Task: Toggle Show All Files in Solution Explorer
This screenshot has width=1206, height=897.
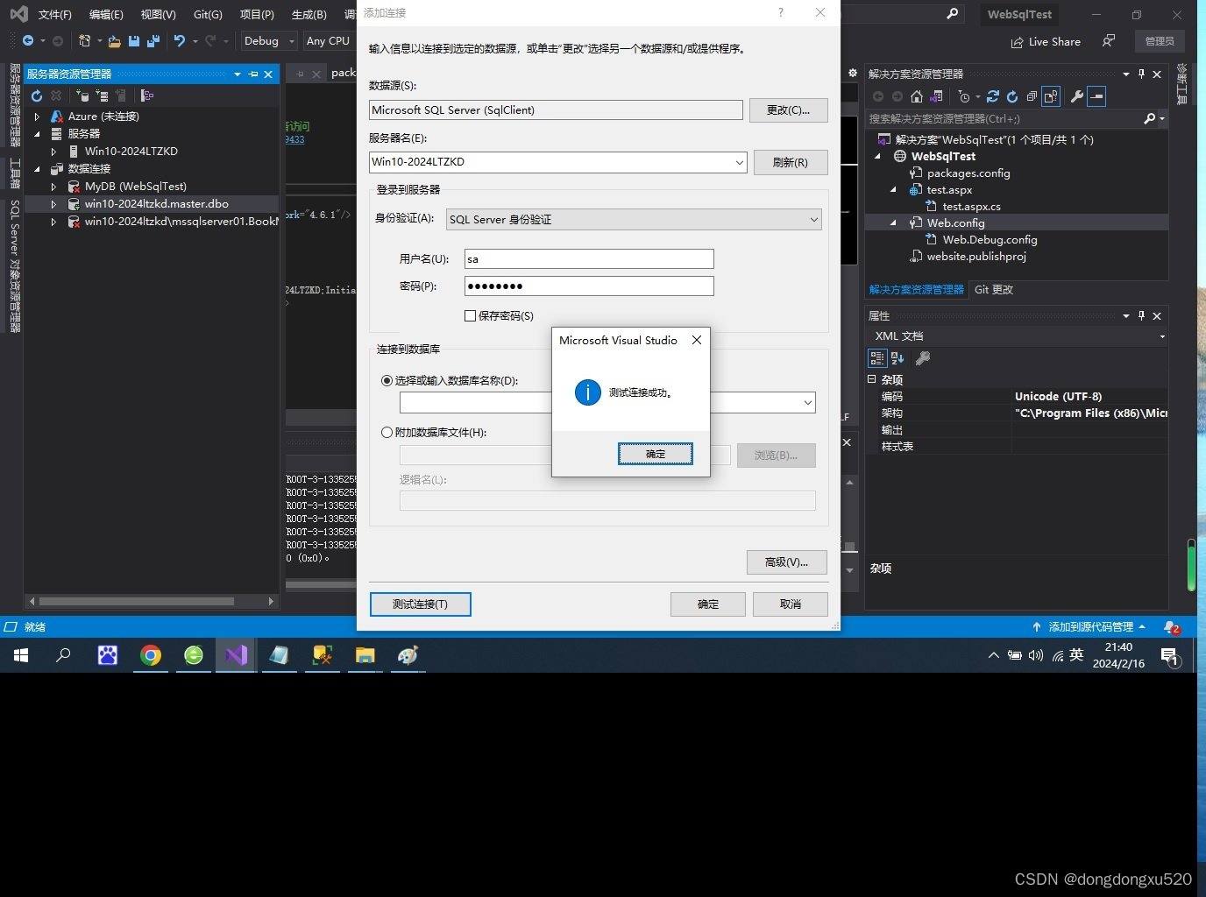Action: (x=1051, y=96)
